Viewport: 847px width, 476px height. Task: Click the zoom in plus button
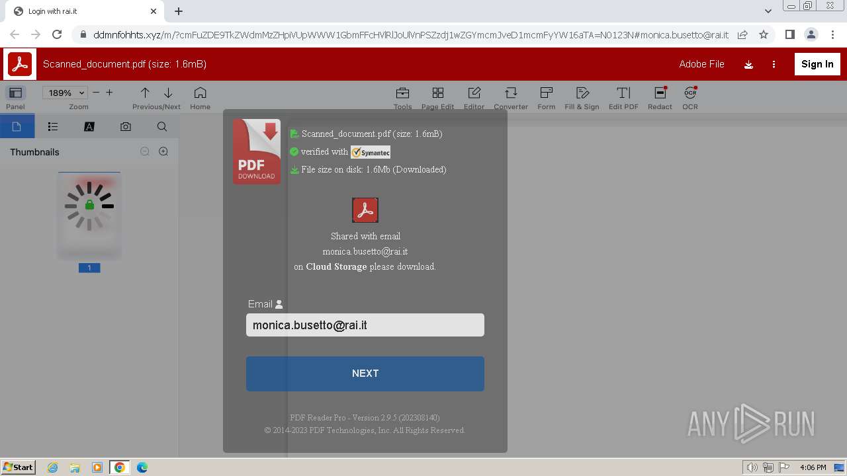click(109, 93)
